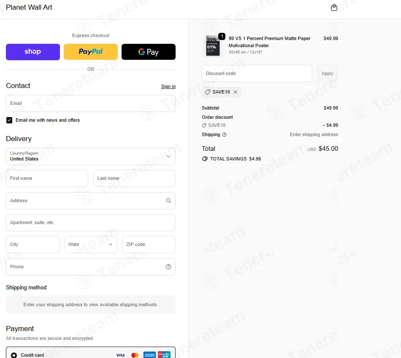Click the Visa card logo
401x358 pixels.
[120, 355]
